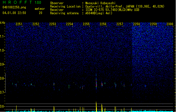Click the 2300 time marker
The image size is (176, 112).
pyautogui.click(x=170, y=24)
